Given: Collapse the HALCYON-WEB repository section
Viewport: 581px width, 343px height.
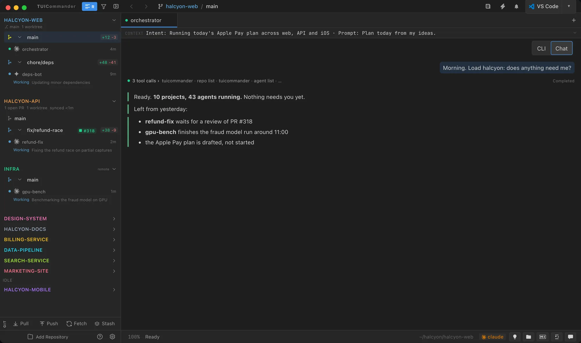Looking at the screenshot, I should coord(114,20).
